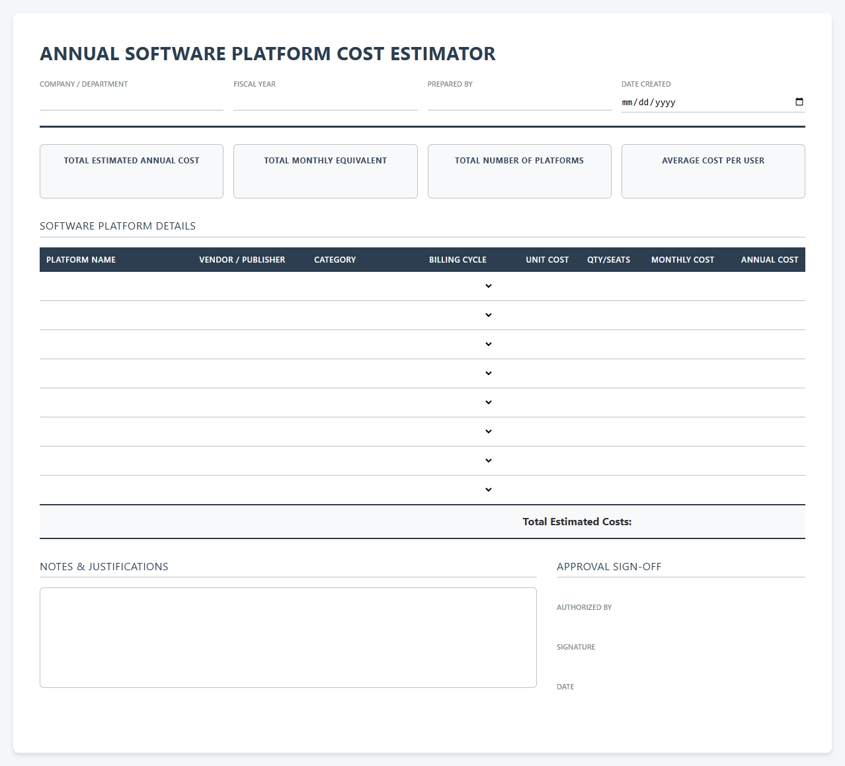Focus the Fiscal Year input field

point(325,101)
